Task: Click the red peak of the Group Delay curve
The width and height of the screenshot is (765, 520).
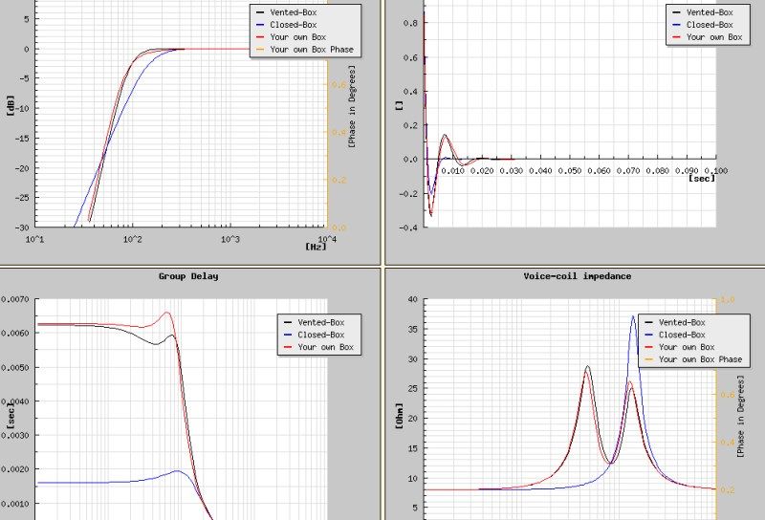Action: (166, 313)
